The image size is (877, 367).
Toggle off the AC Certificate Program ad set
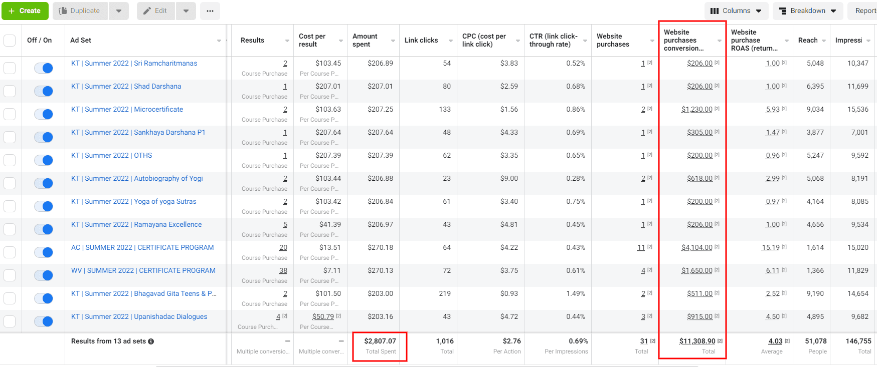[x=44, y=252]
